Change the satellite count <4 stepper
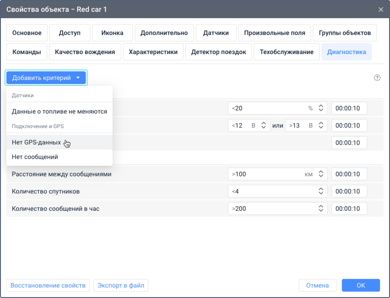The image size is (390, 298). click(321, 191)
